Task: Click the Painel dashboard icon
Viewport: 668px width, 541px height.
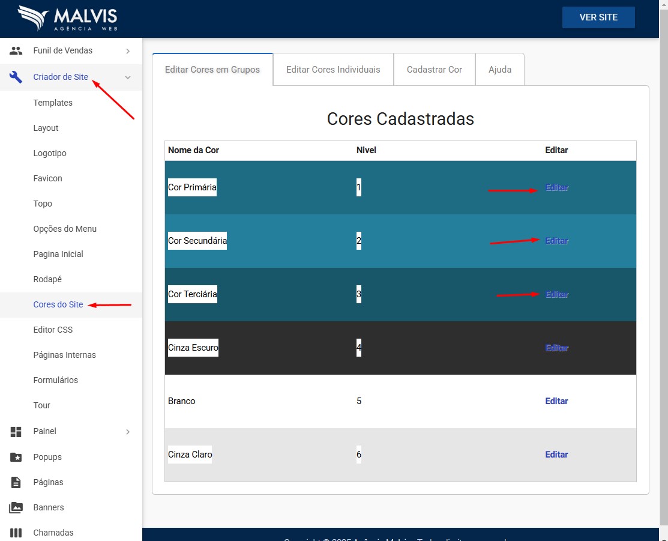Action: (x=16, y=431)
